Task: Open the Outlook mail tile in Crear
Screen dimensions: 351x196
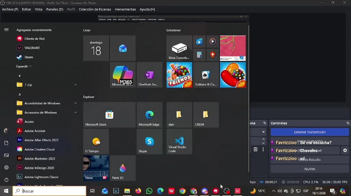Action: [122, 48]
